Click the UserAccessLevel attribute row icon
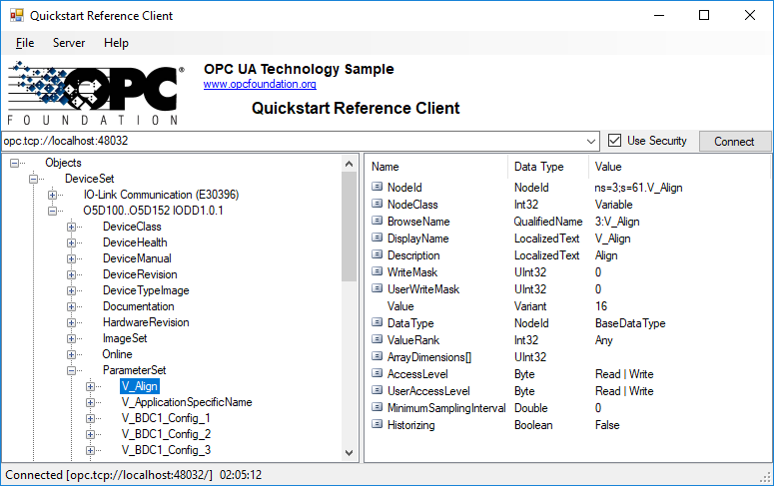This screenshot has height=486, width=774. point(378,390)
